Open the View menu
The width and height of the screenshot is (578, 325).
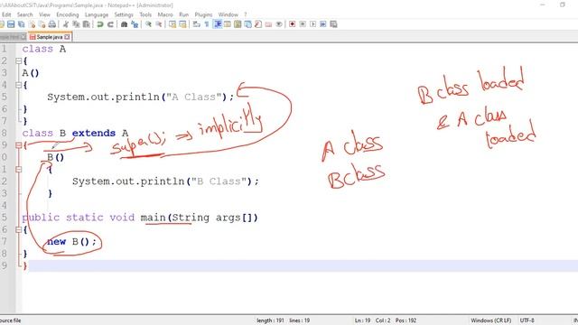pyautogui.click(x=44, y=14)
